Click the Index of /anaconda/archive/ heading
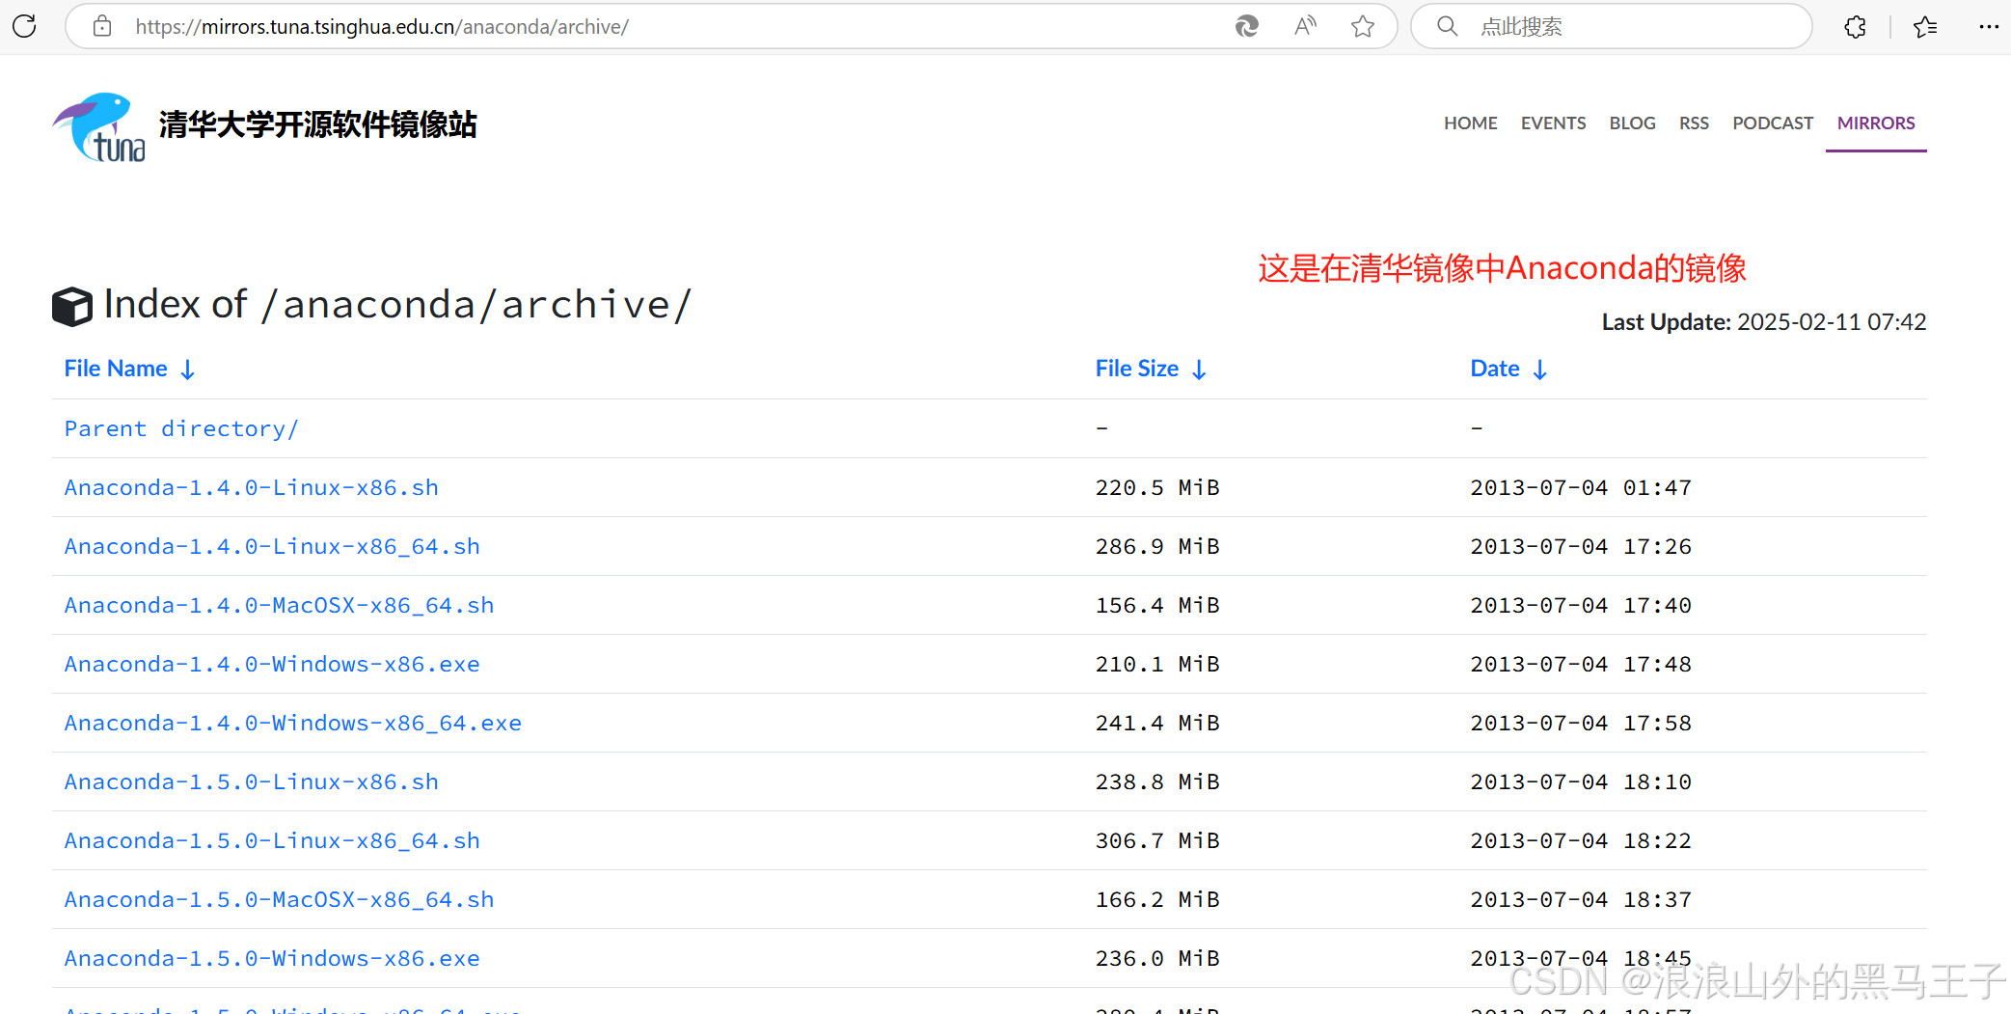The image size is (2011, 1014). (397, 305)
